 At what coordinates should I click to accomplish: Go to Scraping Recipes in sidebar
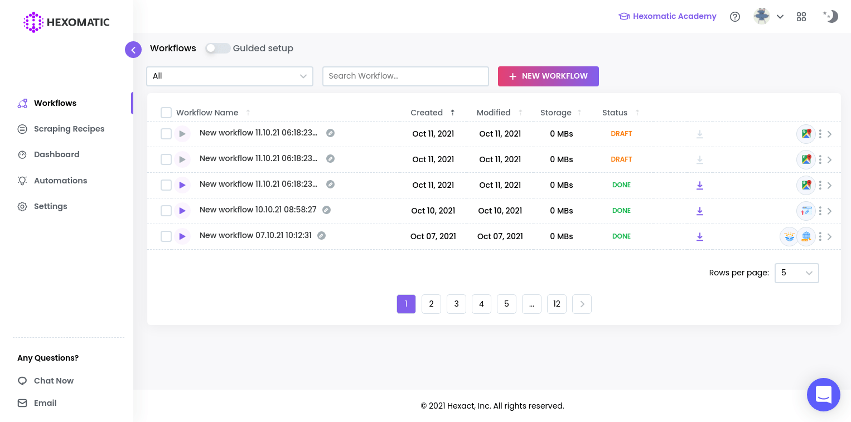pyautogui.click(x=69, y=129)
